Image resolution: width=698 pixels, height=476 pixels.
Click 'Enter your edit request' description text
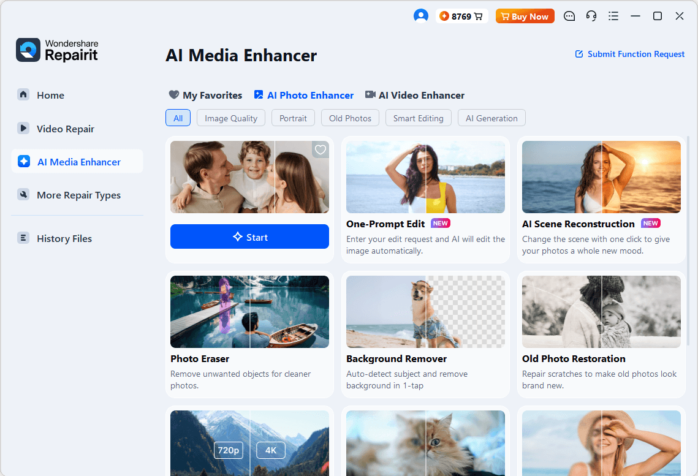coord(425,244)
